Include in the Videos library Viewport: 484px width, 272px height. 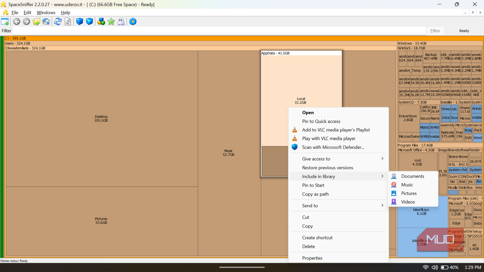click(413, 202)
